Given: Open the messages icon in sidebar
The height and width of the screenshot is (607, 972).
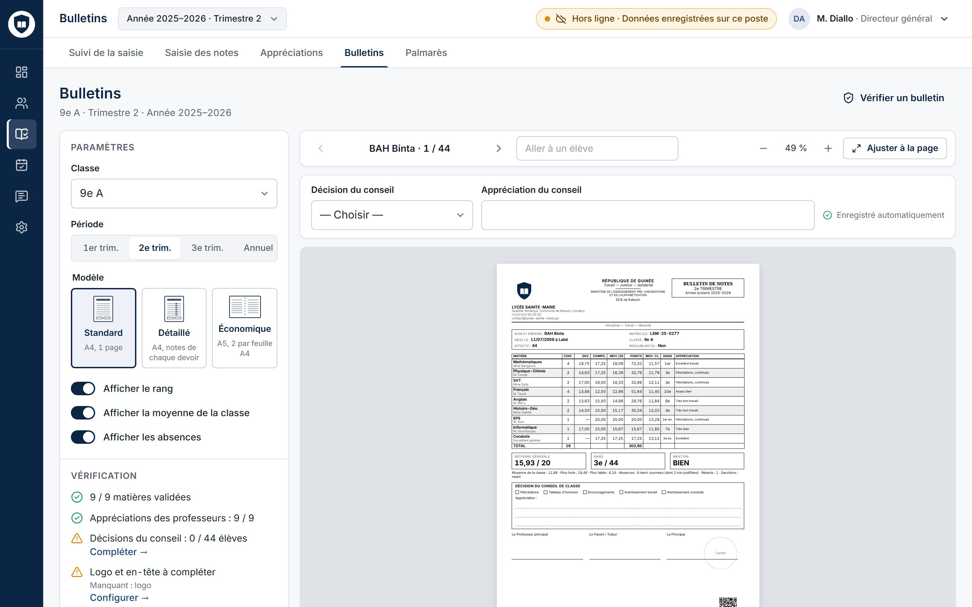Looking at the screenshot, I should click(21, 196).
